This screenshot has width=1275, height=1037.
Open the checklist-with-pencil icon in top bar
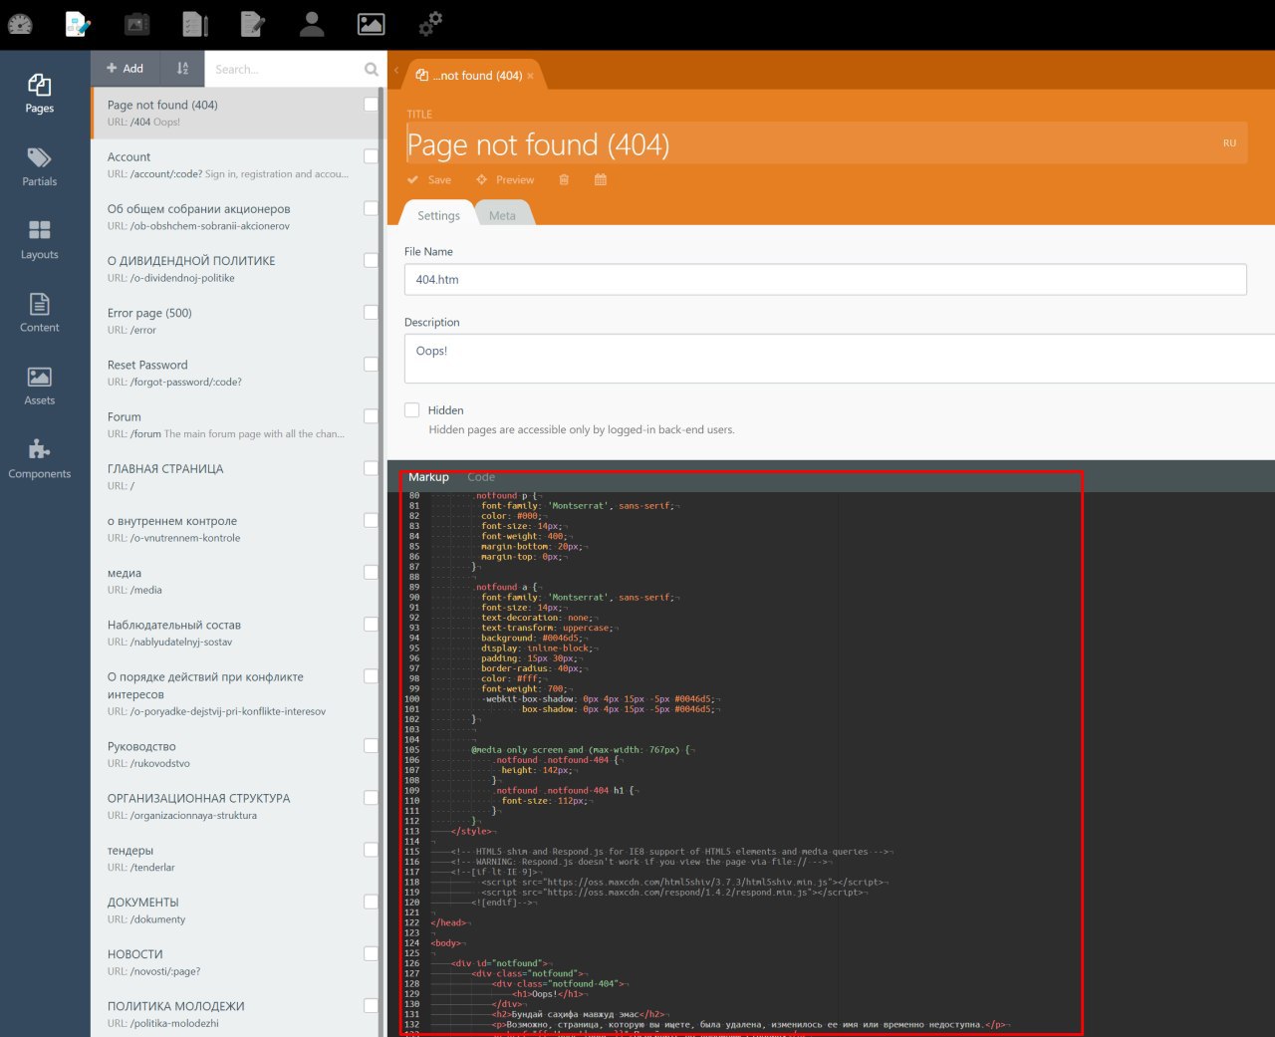(x=195, y=24)
